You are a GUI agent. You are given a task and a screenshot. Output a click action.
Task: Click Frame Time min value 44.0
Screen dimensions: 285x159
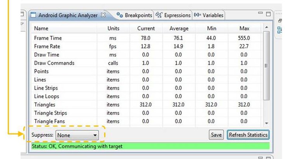point(211,38)
